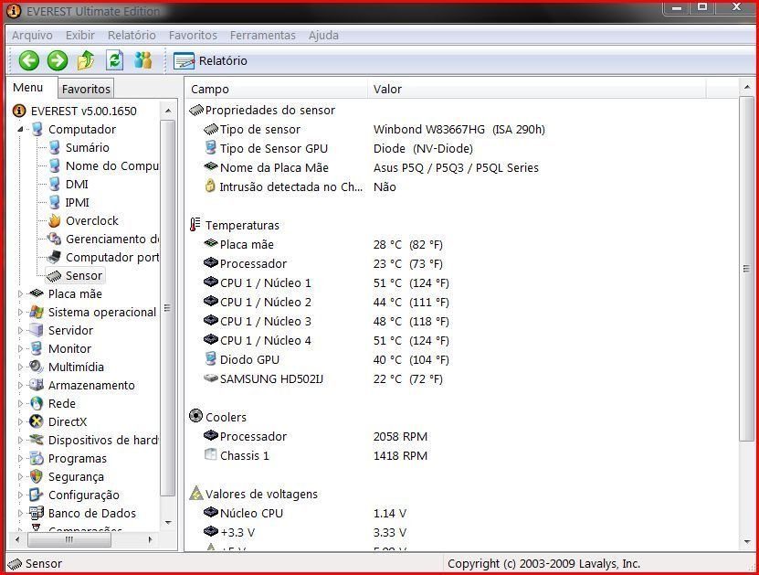Open the users icon in the toolbar

(143, 60)
